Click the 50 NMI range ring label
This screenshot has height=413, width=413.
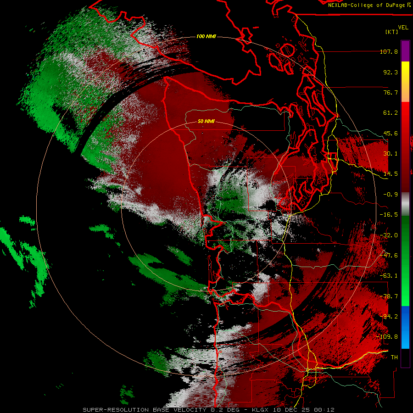click(206, 121)
